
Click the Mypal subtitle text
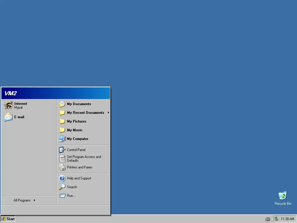click(x=18, y=107)
